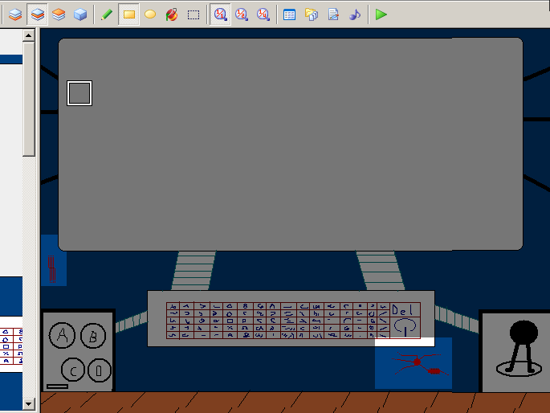Run the scene with green play button

pos(381,14)
